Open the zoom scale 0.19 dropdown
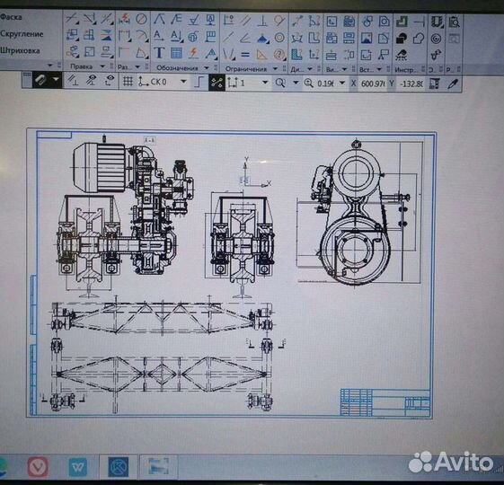Viewport: 504px width, 485px height. coord(342,83)
